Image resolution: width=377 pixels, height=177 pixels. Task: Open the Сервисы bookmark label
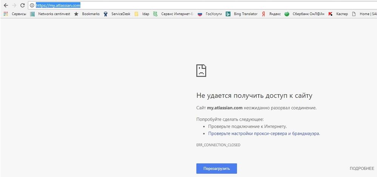19,14
